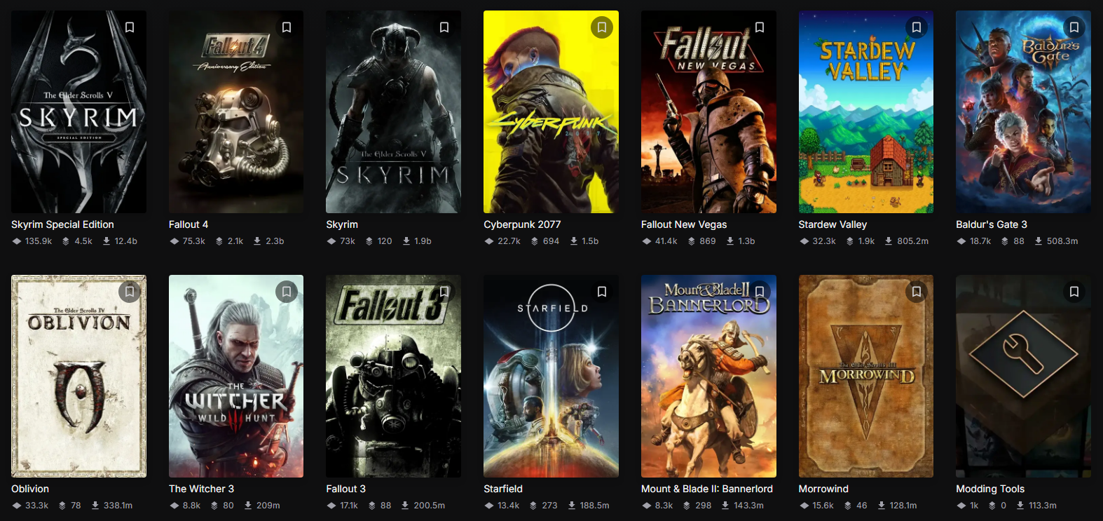Screen dimensions: 1103x521
Task: Toggle the Starfield bookmark icon
Action: click(602, 292)
